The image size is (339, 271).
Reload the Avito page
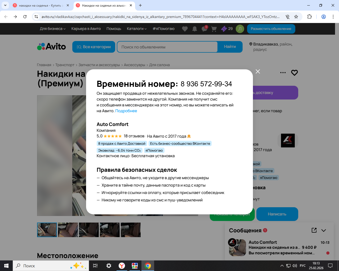(x=25, y=17)
